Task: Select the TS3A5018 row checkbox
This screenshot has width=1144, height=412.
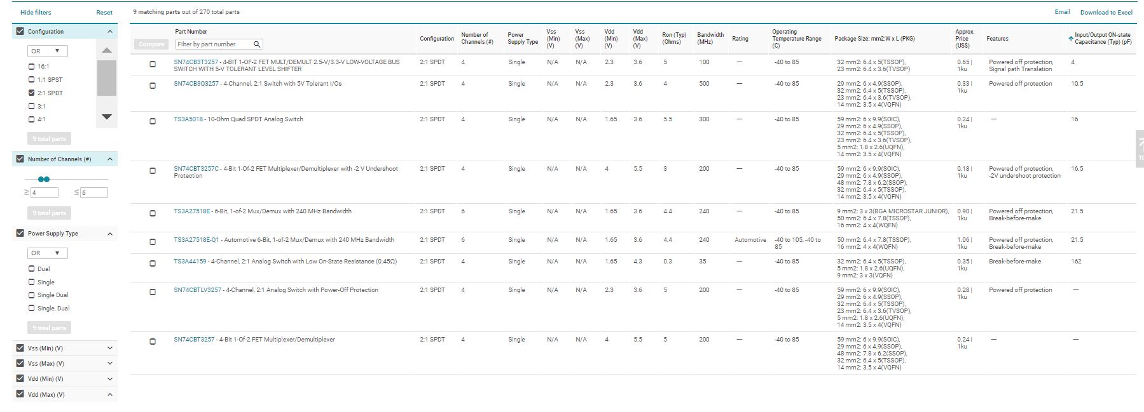Action: pyautogui.click(x=153, y=121)
